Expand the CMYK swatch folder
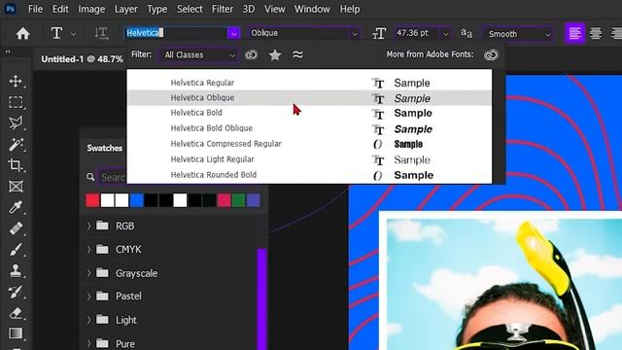This screenshot has width=622, height=350. point(88,249)
